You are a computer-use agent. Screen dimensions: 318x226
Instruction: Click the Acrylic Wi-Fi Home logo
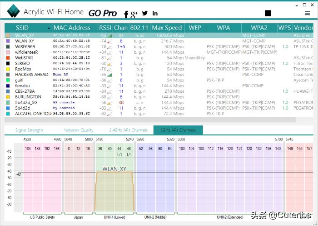click(x=12, y=12)
